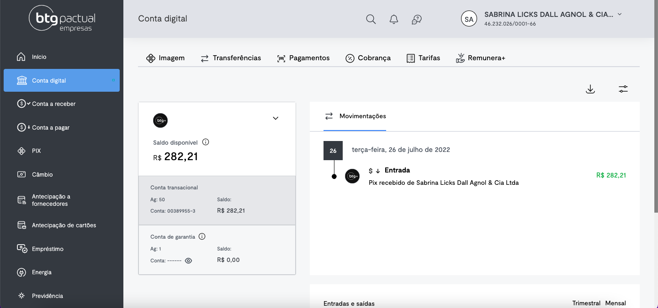Open the Pix recebido Entrada transaction

point(443,177)
